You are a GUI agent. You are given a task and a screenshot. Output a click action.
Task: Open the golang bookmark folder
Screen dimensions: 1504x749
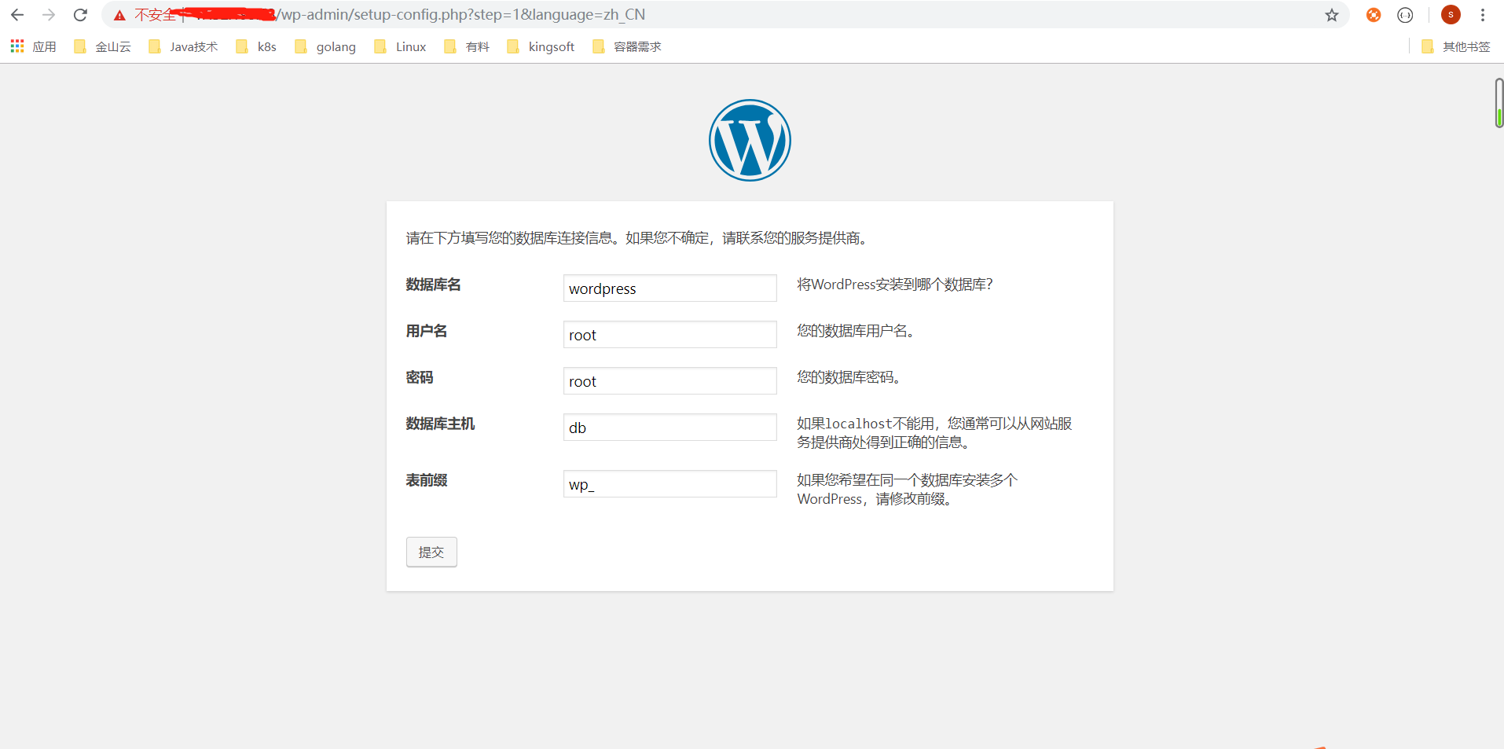click(325, 46)
